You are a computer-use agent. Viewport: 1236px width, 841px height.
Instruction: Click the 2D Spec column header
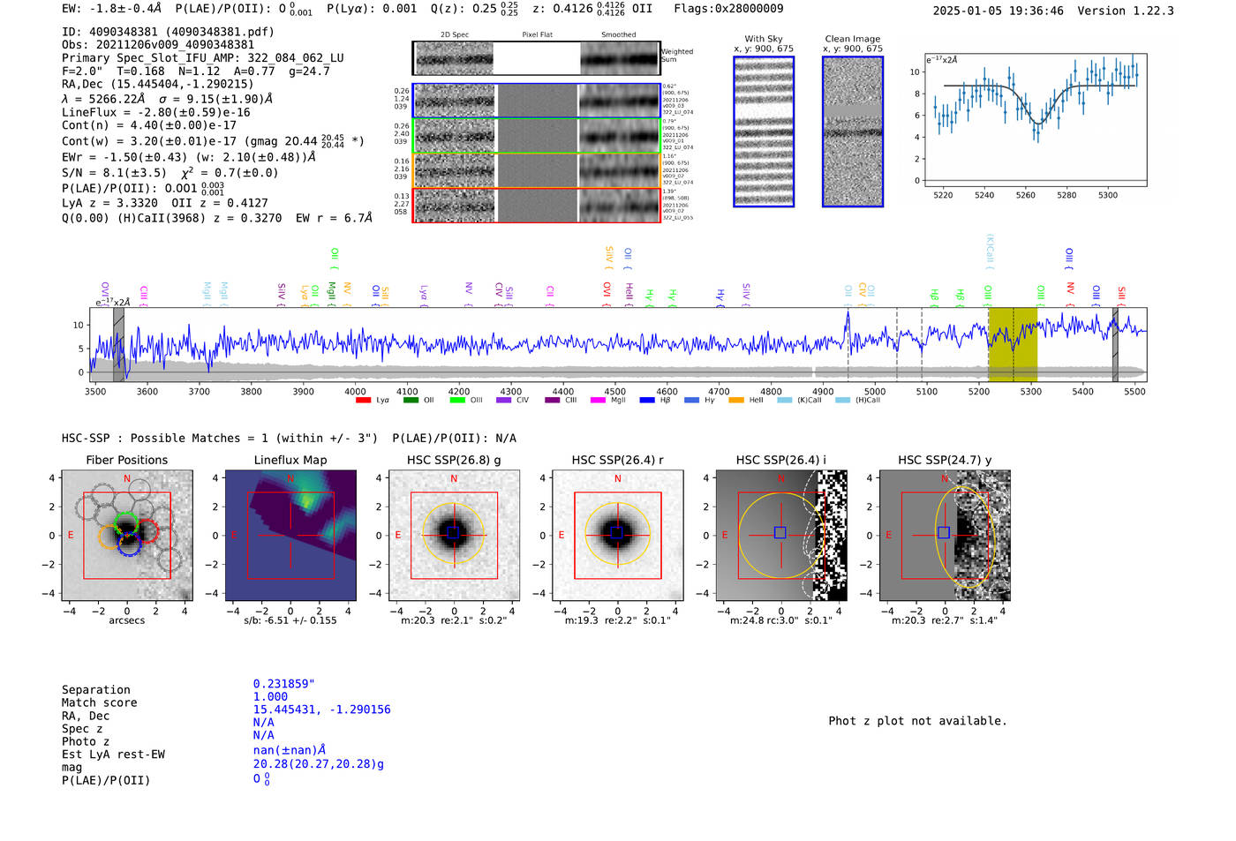click(455, 35)
